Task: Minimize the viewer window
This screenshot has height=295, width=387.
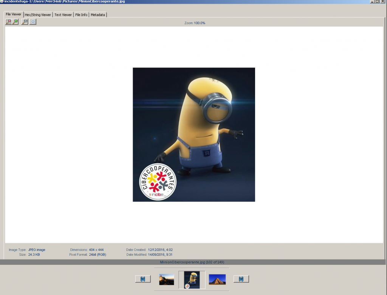Action: point(372,2)
